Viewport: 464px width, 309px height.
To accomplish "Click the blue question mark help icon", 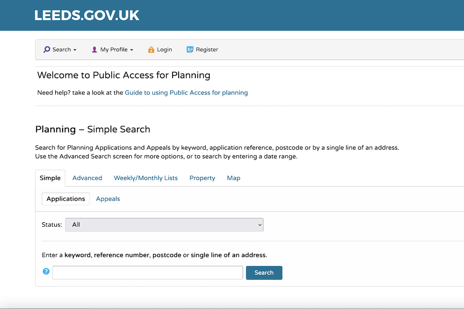I will pos(46,271).
